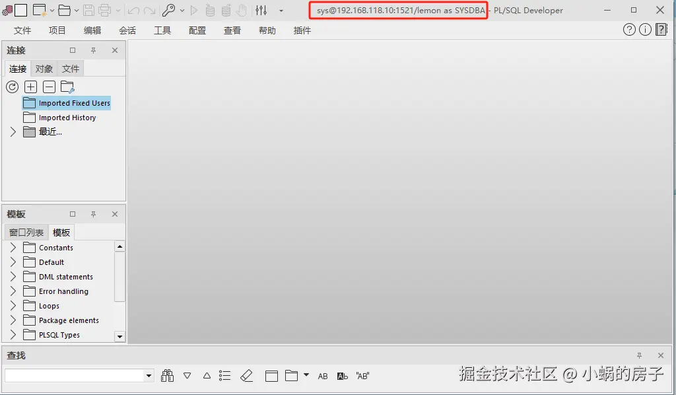Open the 插件 menu
Screen dimensions: 676x395
click(x=302, y=30)
